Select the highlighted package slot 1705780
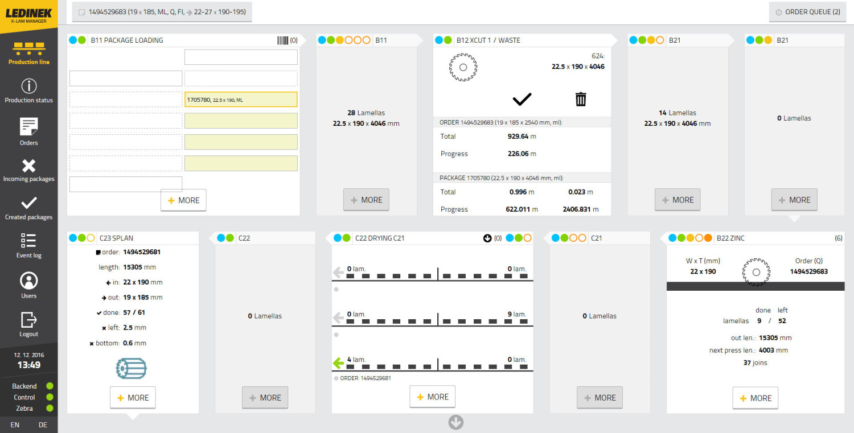This screenshot has width=854, height=433. (241, 100)
